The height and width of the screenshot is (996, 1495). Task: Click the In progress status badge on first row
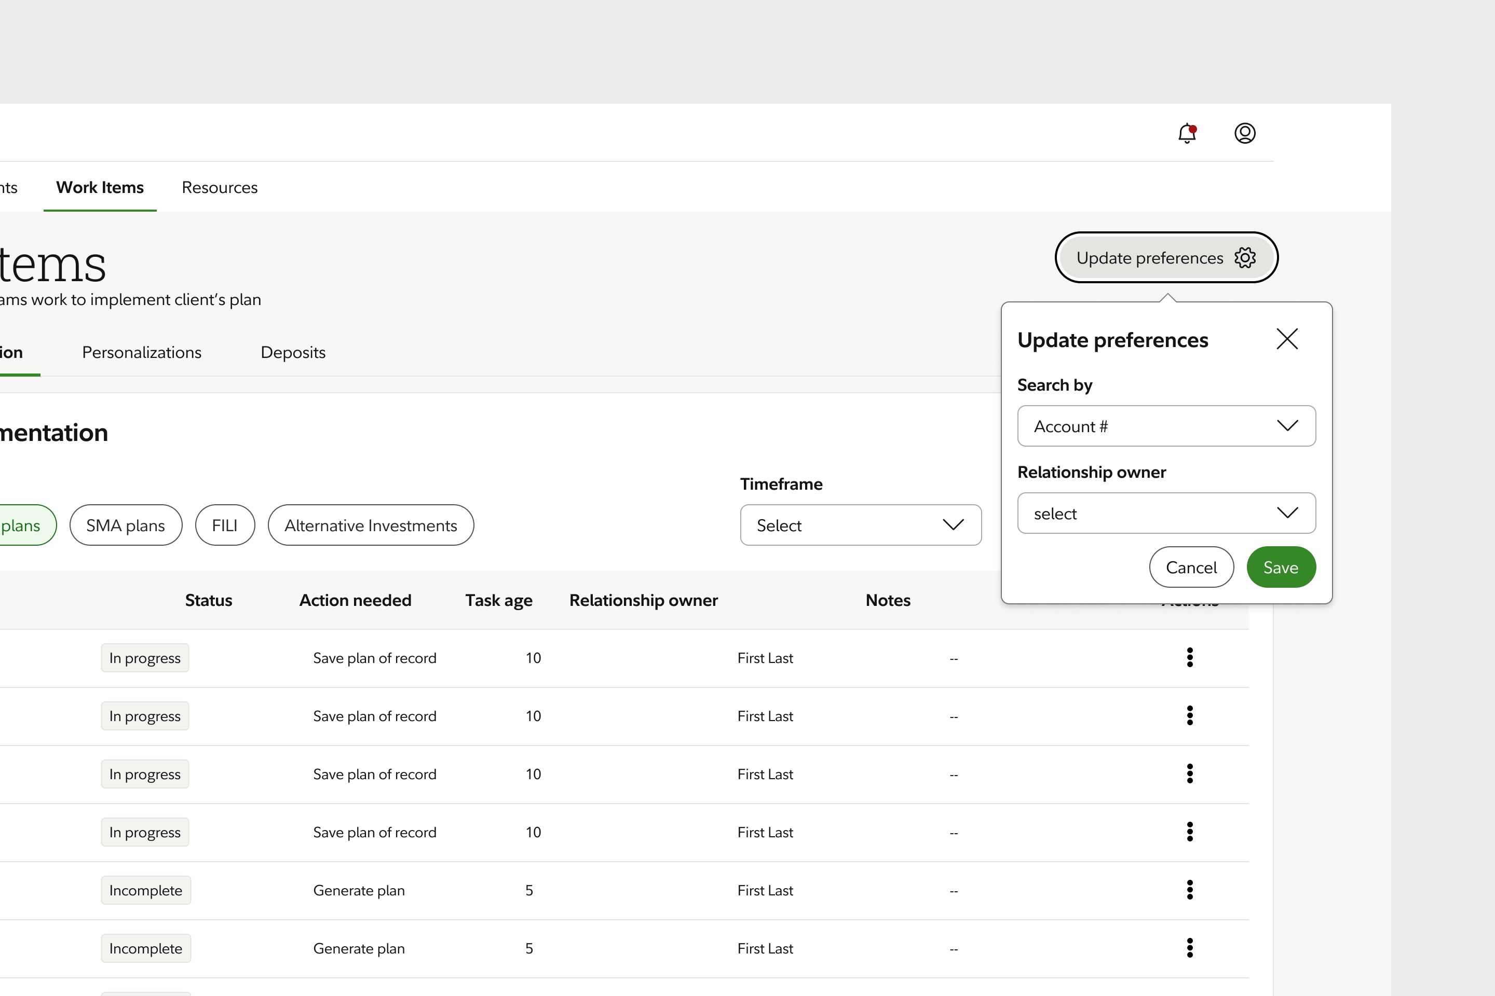coord(144,657)
